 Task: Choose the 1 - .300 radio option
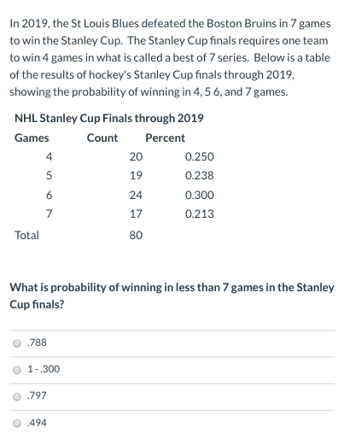[x=17, y=370]
